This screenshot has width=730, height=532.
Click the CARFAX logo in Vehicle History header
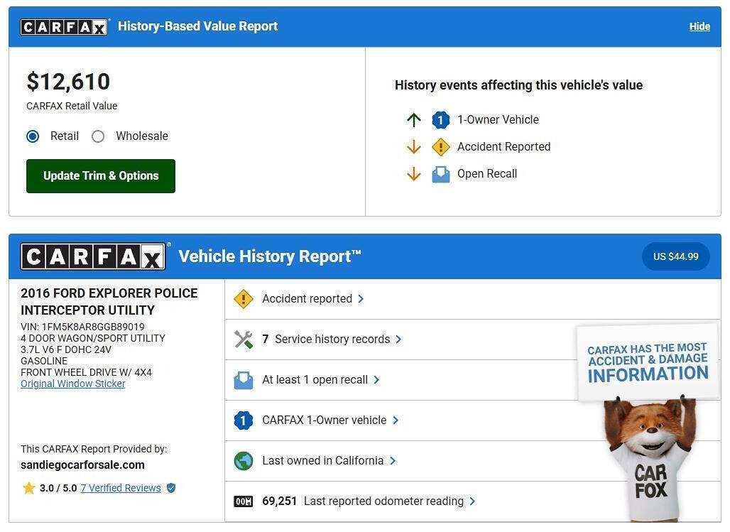94,256
